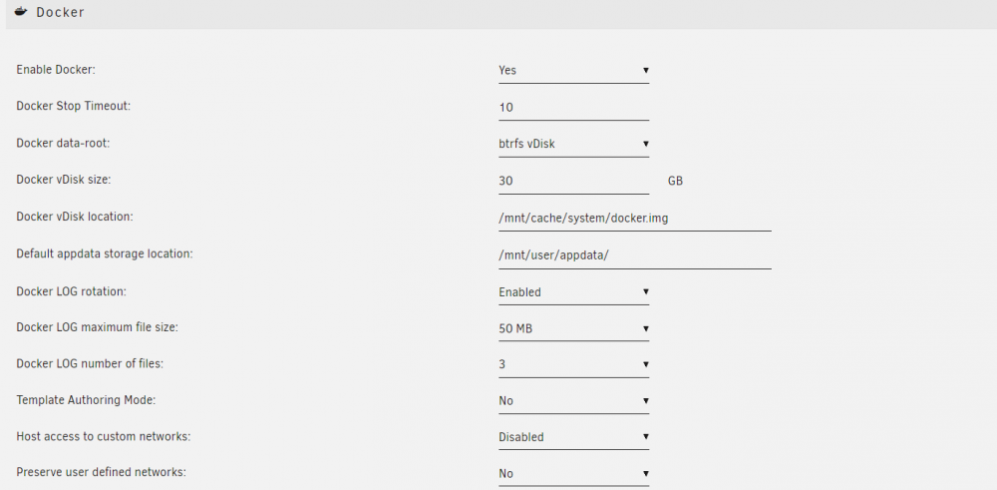Click 'Host access to custom networks:' label
Screen dimensions: 997x490
pyautogui.click(x=103, y=436)
